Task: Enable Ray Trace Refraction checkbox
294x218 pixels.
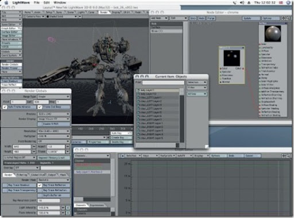Action: coord(53,190)
